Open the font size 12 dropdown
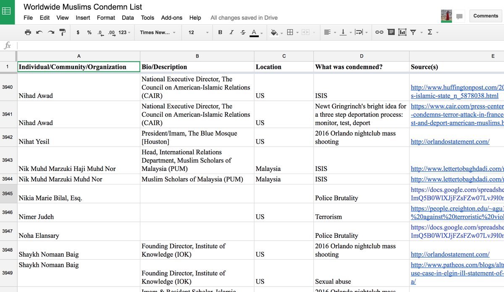Screen dimensions: 504x292 pos(198,32)
